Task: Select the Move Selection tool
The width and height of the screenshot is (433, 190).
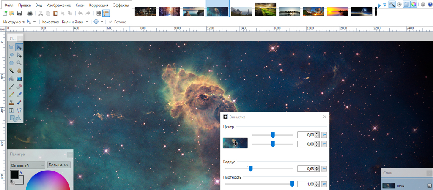Action: pyautogui.click(x=19, y=55)
